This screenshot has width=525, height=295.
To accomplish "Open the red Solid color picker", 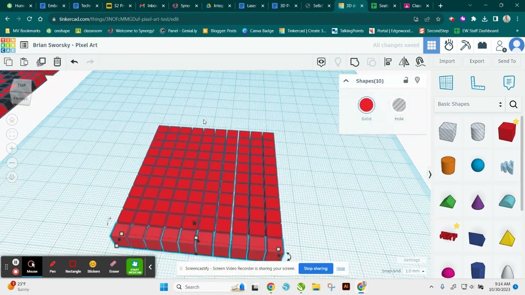I will tap(366, 105).
